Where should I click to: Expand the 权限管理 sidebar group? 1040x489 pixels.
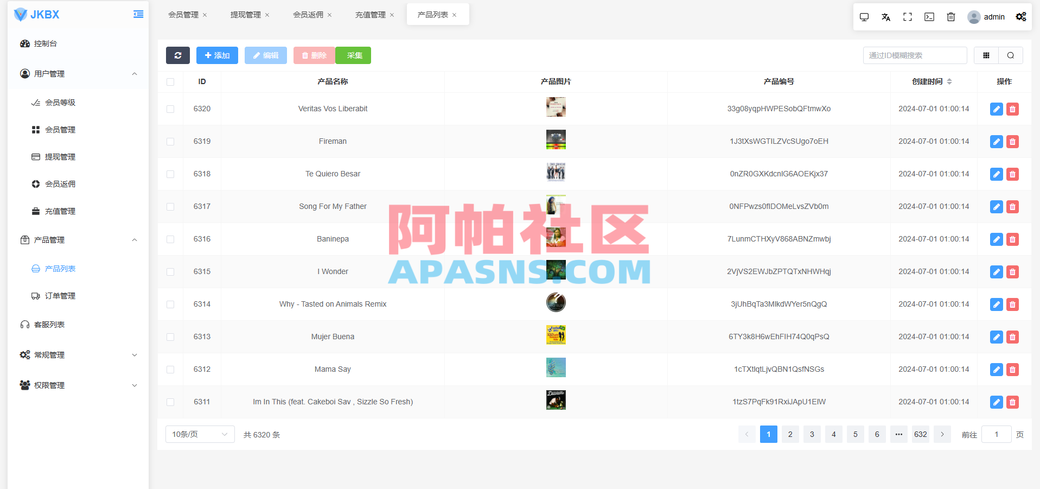pos(78,385)
